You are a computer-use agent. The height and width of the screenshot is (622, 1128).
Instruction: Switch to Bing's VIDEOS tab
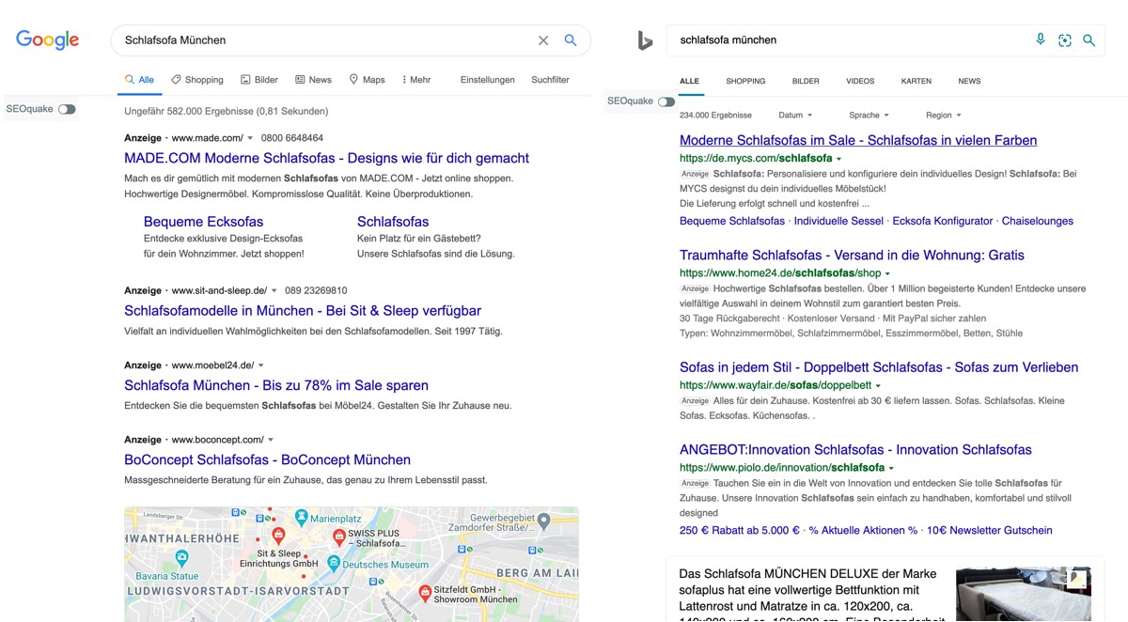[x=860, y=82]
